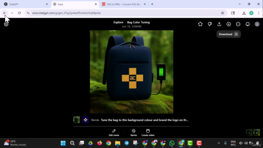Click the Google Lens search icon in toolbar
The height and width of the screenshot is (148, 263).
point(233,13)
